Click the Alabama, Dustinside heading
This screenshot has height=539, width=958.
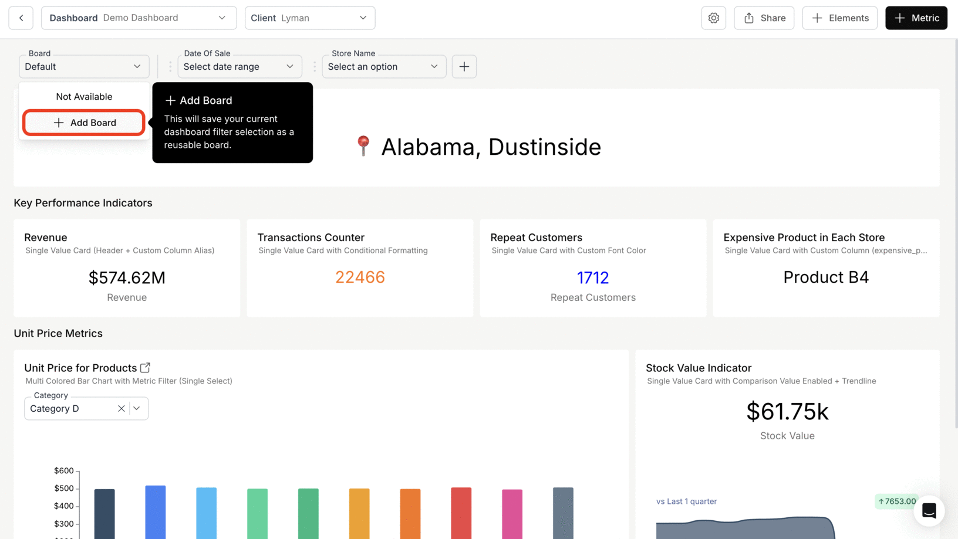coord(491,147)
